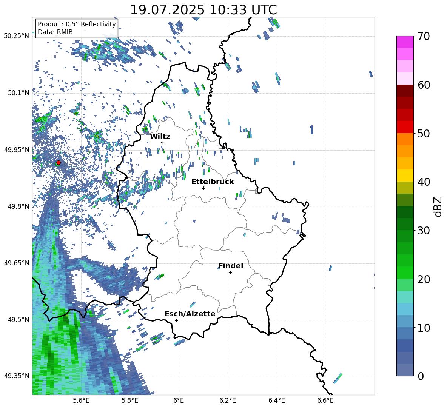447x408 pixels.
Task: Click the magenta top colorbar swatch
Action: (x=405, y=42)
